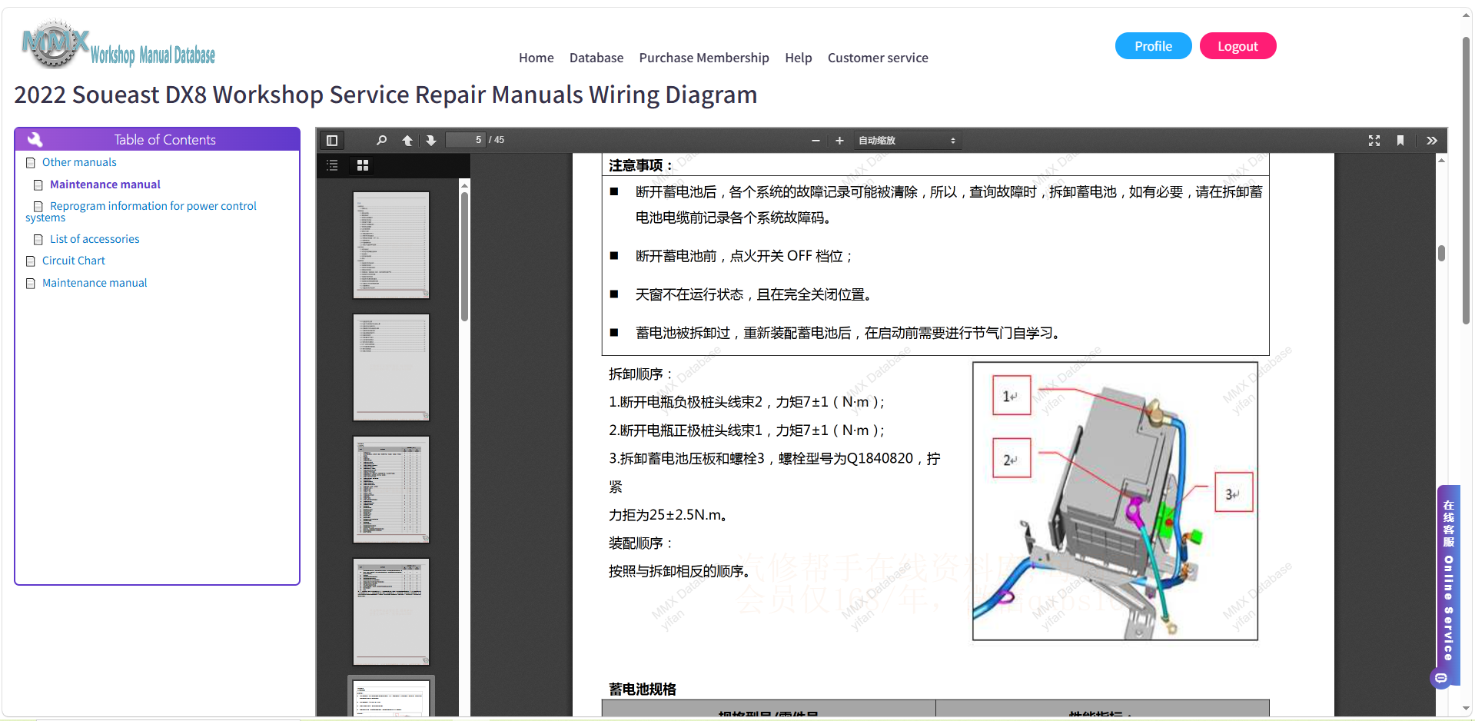Click the battery removal diagram image
This screenshot has width=1475, height=721.
tap(1115, 501)
